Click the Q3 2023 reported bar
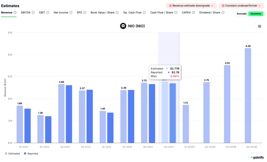The image size is (267, 162). tap(69, 114)
